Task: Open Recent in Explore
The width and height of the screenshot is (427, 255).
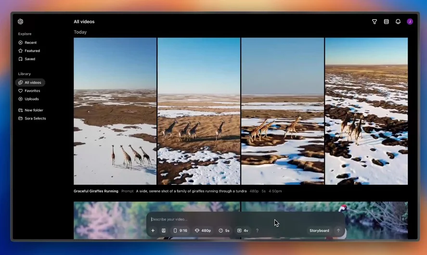Action: (x=27, y=42)
